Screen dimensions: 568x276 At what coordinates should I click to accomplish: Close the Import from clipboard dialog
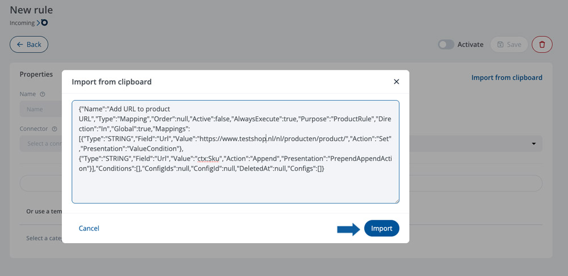(x=396, y=82)
